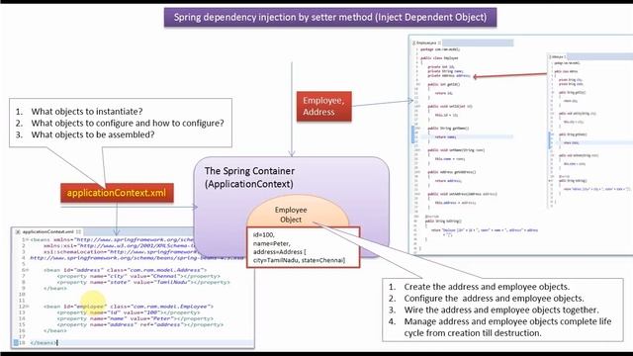Click bean id="address" line in XML
Image resolution: width=633 pixels, height=356 pixels.
pyautogui.click(x=126, y=270)
